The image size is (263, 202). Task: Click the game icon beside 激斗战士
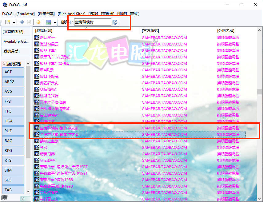tap(37, 38)
